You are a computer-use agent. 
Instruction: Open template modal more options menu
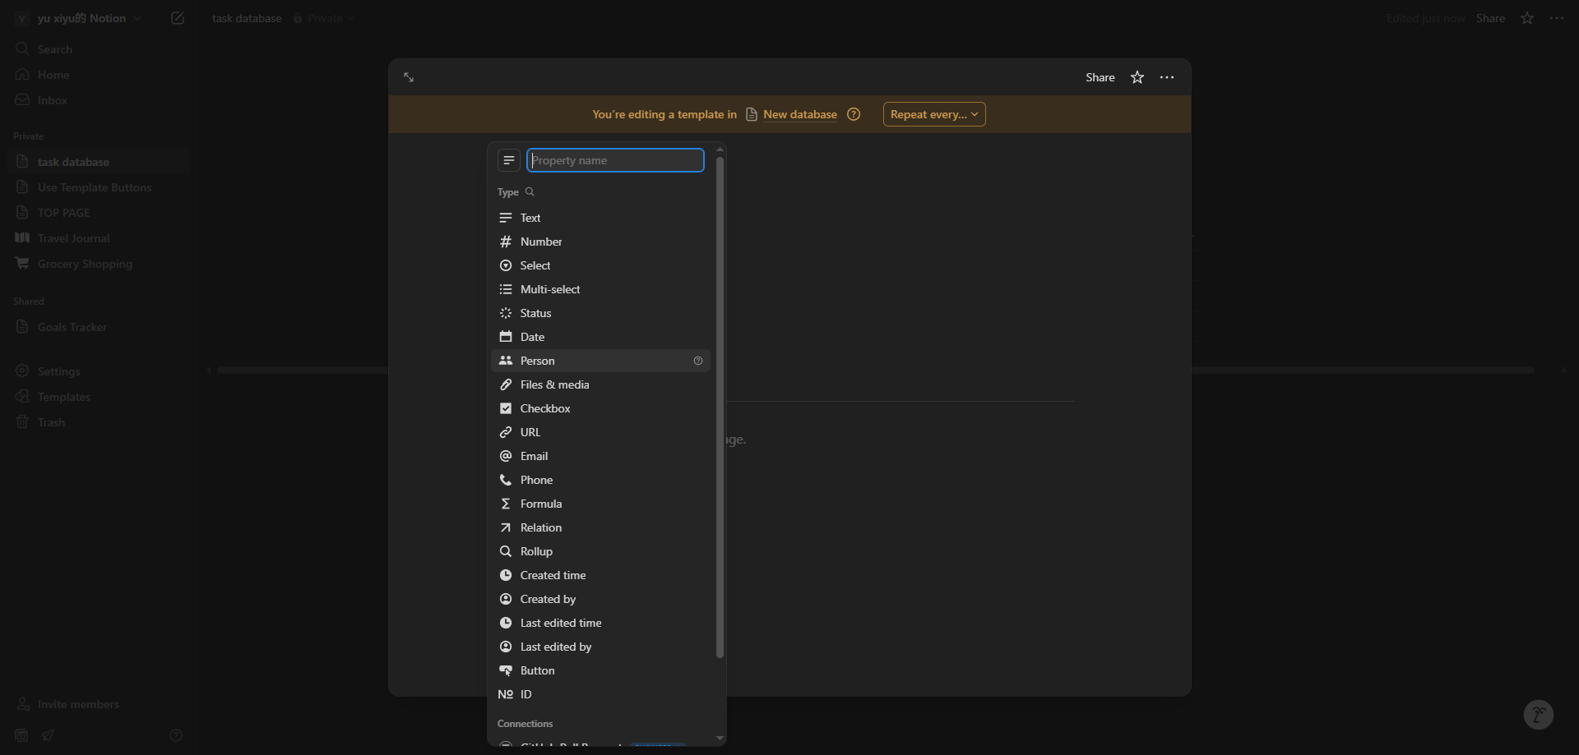[1167, 77]
